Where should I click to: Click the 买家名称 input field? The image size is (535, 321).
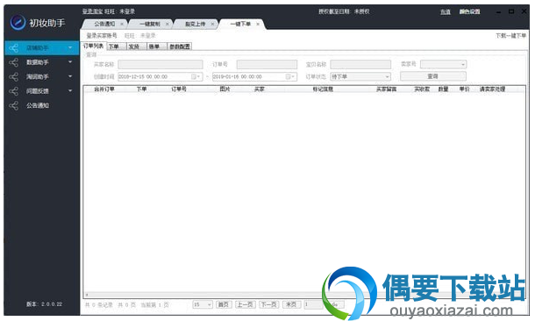(x=160, y=65)
